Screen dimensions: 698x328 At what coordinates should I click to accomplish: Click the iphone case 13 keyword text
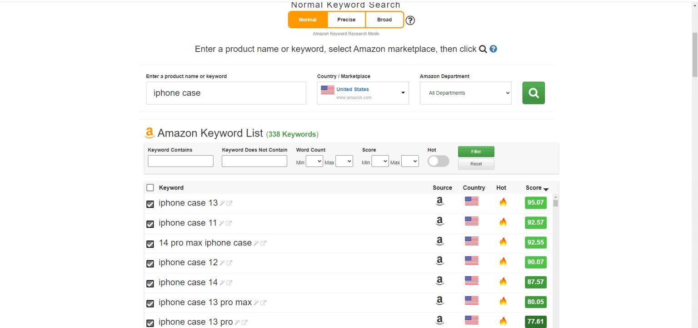[x=188, y=203]
